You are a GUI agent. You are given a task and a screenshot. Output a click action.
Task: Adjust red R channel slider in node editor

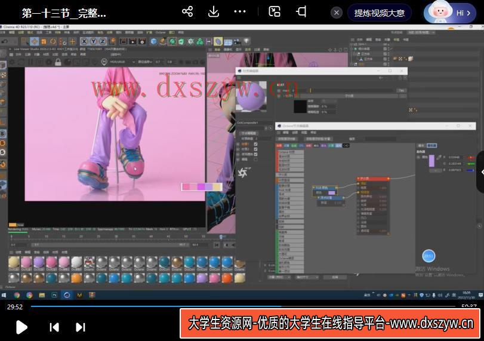pyautogui.click(x=471, y=157)
